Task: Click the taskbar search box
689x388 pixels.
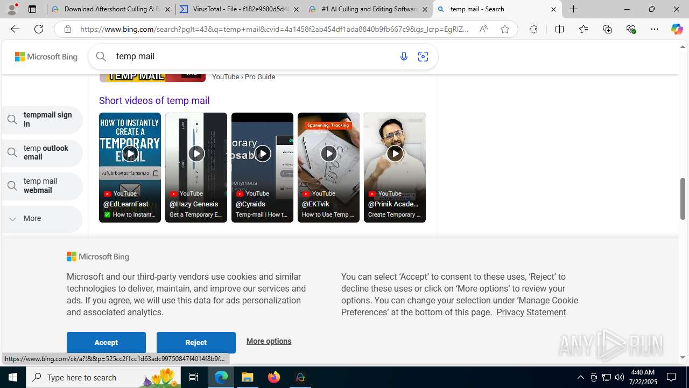Action: click(x=103, y=377)
